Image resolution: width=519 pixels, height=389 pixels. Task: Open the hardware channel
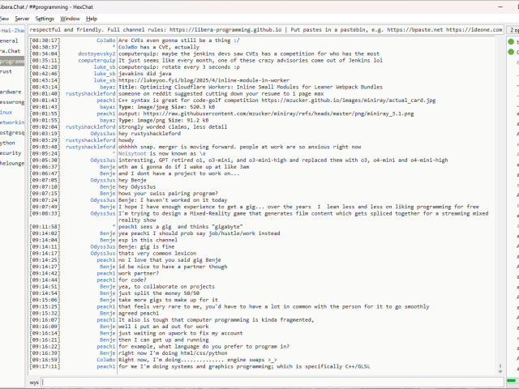11,92
